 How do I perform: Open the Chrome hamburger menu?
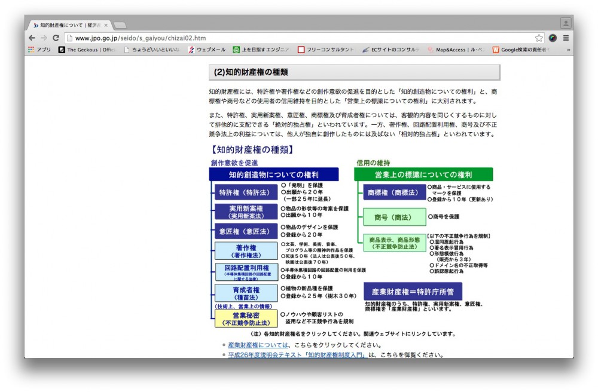pos(566,38)
